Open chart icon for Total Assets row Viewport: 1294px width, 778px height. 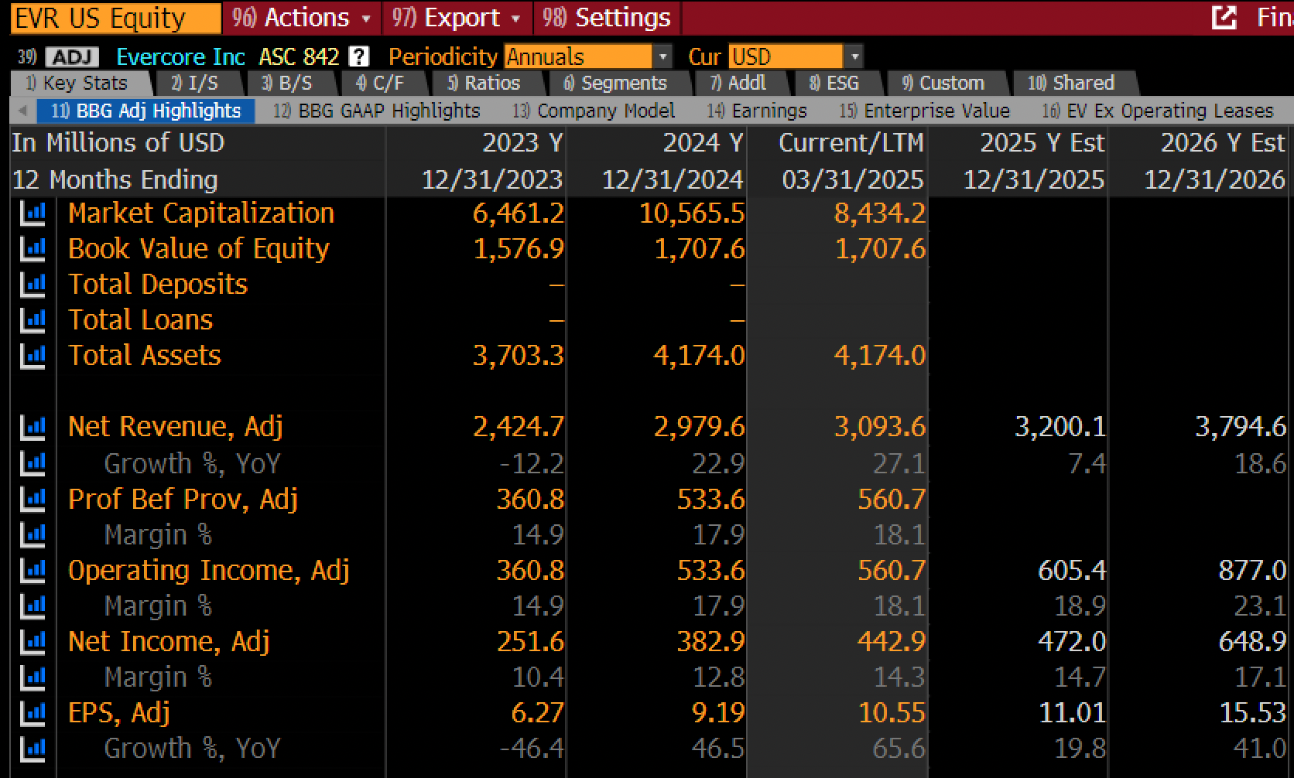click(x=33, y=356)
